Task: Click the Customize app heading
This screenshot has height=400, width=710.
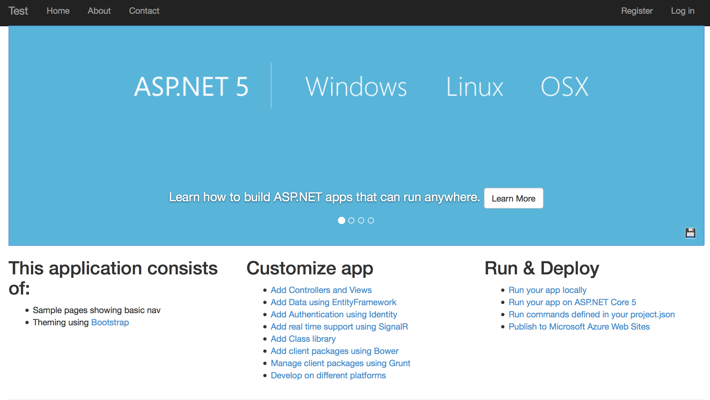Action: coord(310,268)
